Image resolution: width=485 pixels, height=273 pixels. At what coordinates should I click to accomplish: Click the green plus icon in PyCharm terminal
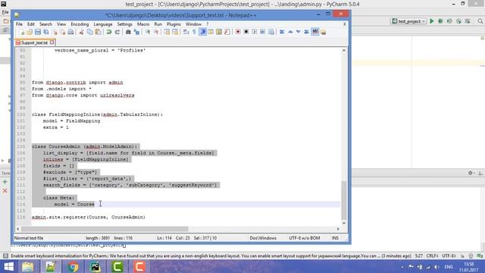[5, 182]
